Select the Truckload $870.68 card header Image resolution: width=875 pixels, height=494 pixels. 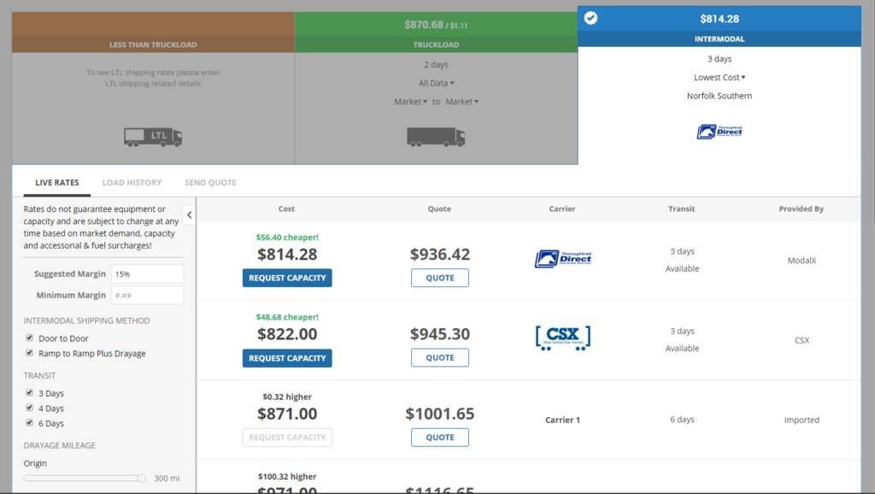[436, 32]
